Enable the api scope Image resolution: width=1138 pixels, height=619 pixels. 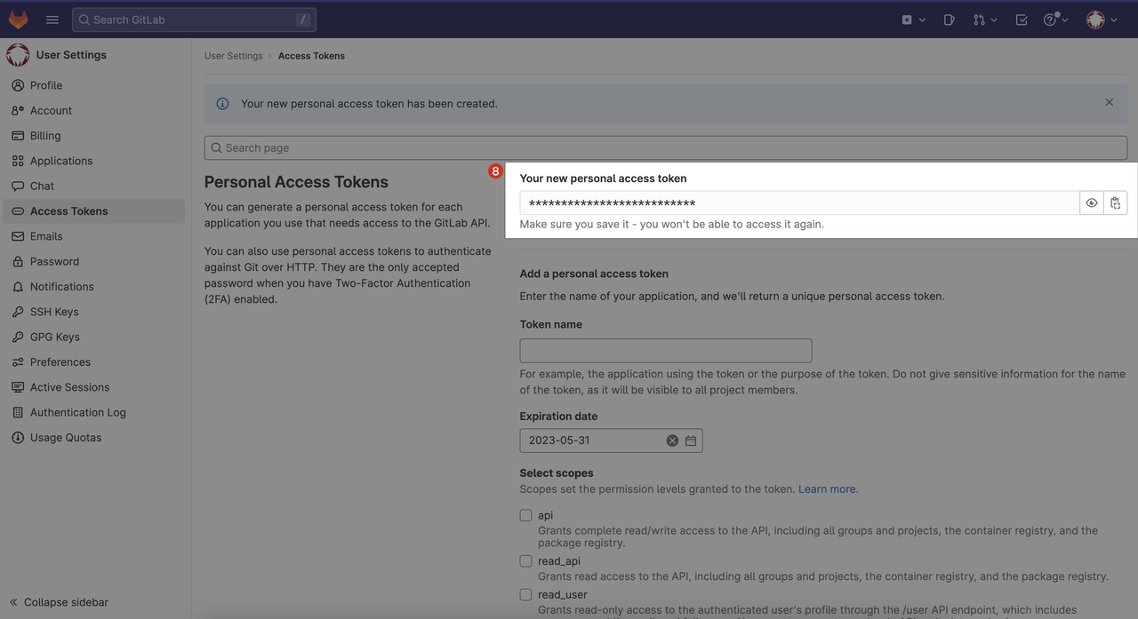point(525,514)
